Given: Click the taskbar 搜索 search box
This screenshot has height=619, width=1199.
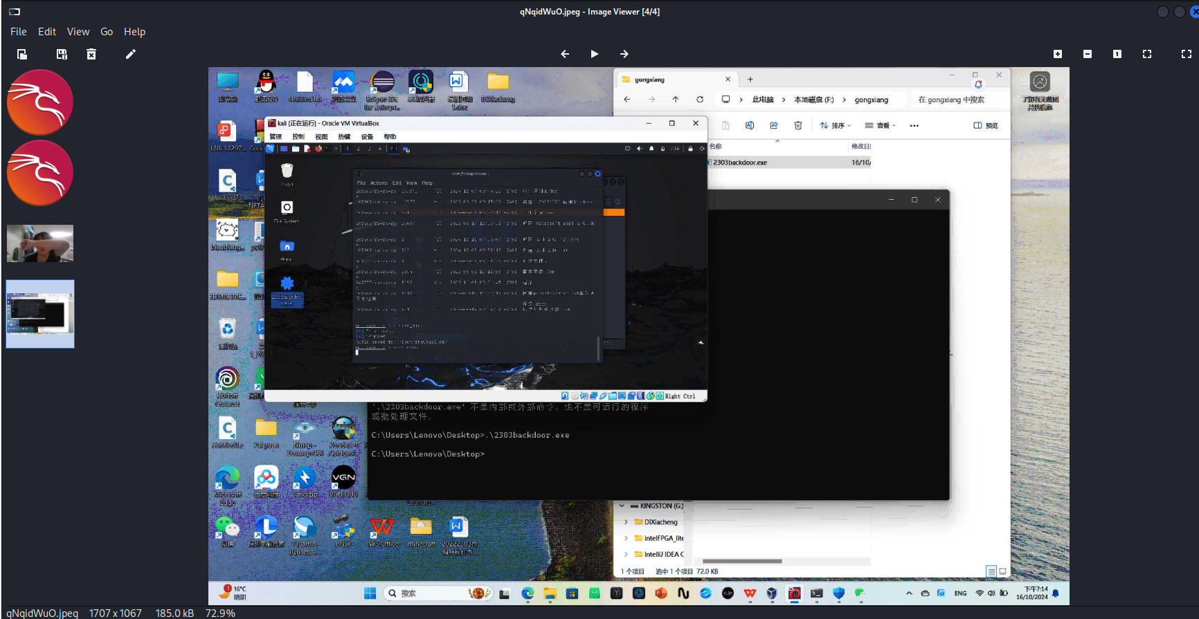Looking at the screenshot, I should click(438, 593).
